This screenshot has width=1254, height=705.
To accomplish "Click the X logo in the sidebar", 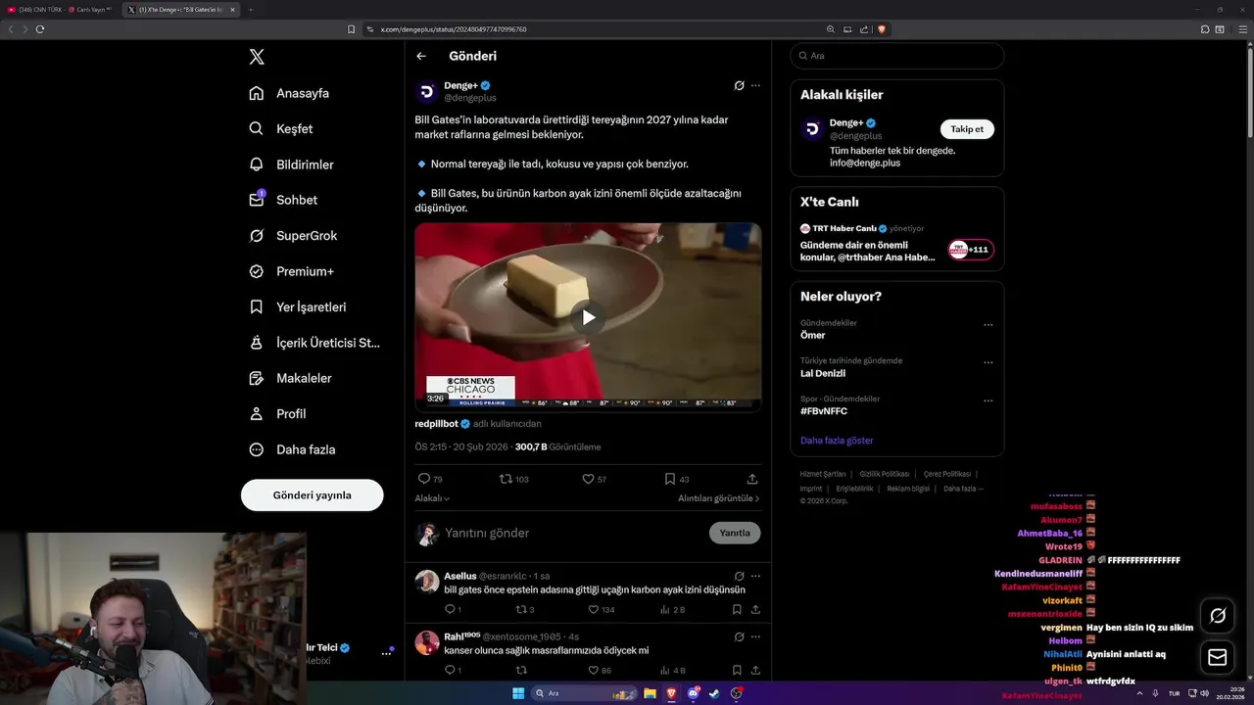I will [x=257, y=57].
